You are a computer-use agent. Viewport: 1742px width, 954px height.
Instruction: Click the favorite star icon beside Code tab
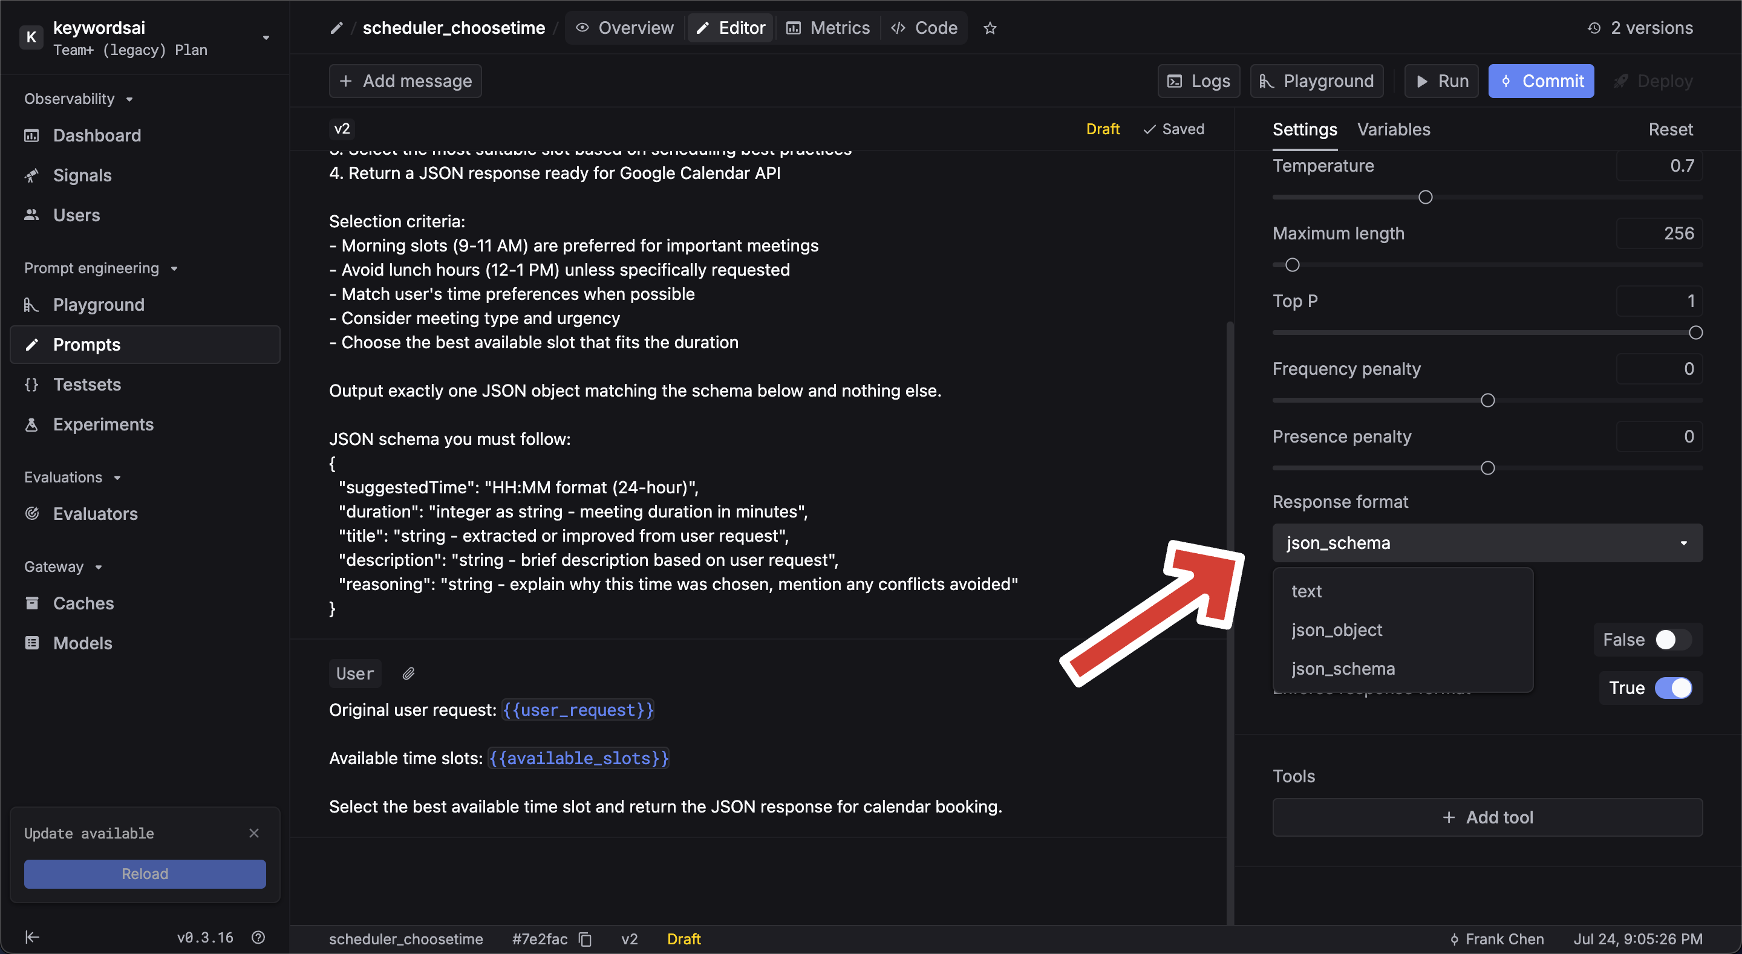[990, 28]
